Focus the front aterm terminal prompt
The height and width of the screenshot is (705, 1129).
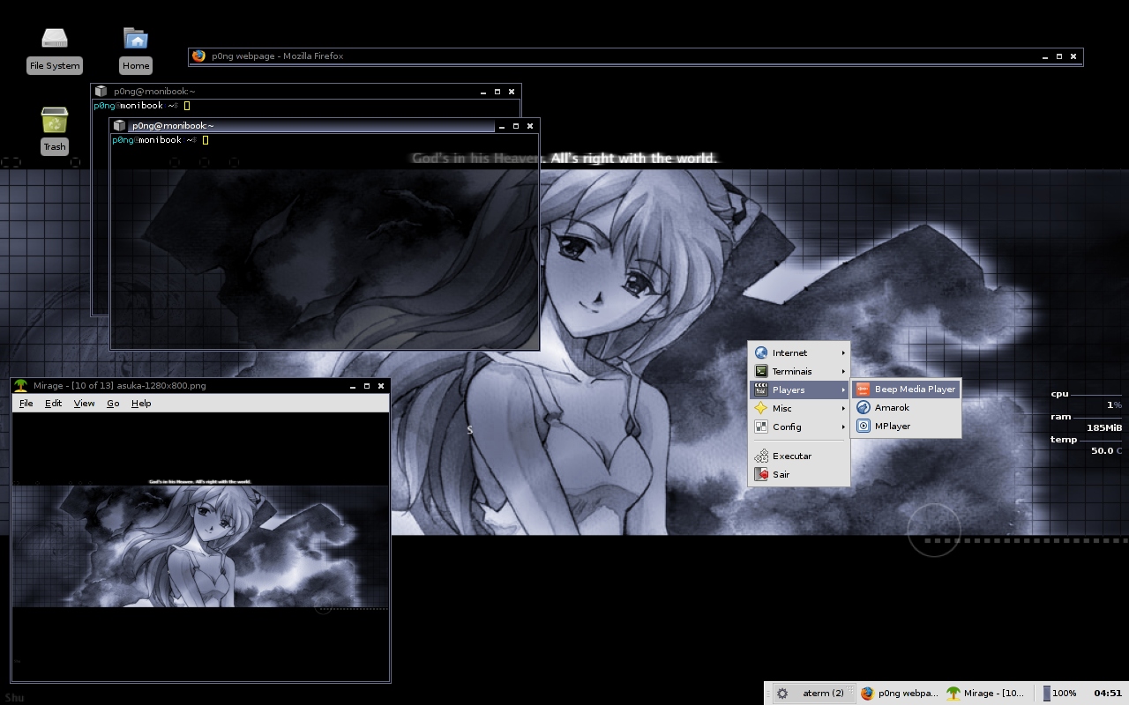click(160, 139)
